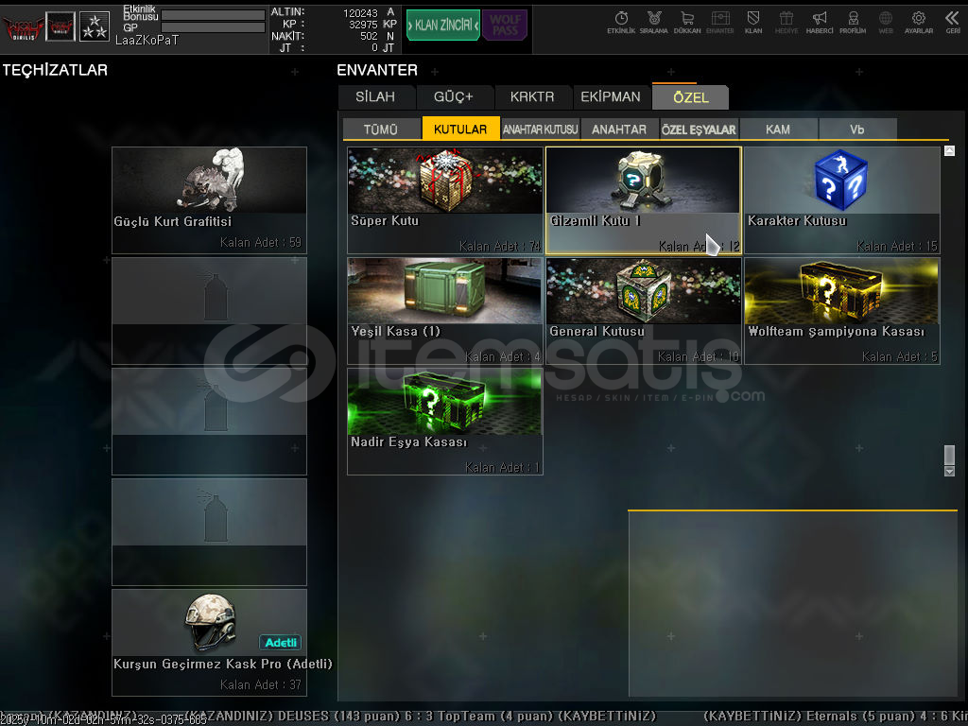This screenshot has width=968, height=726.
Task: Open the PROFİLİM profile icon
Action: (x=853, y=23)
